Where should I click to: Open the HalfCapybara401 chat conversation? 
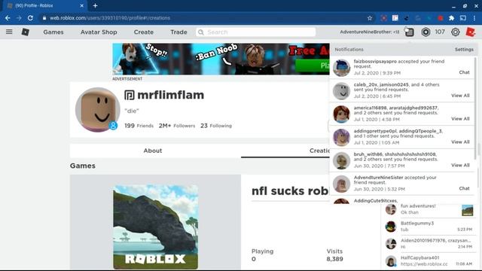coord(429,261)
